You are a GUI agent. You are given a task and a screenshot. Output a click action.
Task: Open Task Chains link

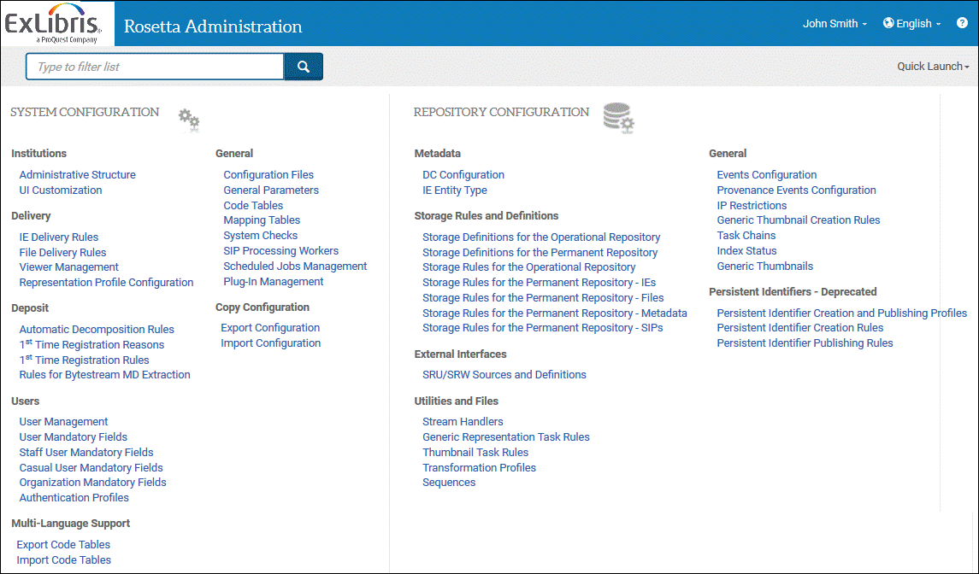(x=746, y=236)
